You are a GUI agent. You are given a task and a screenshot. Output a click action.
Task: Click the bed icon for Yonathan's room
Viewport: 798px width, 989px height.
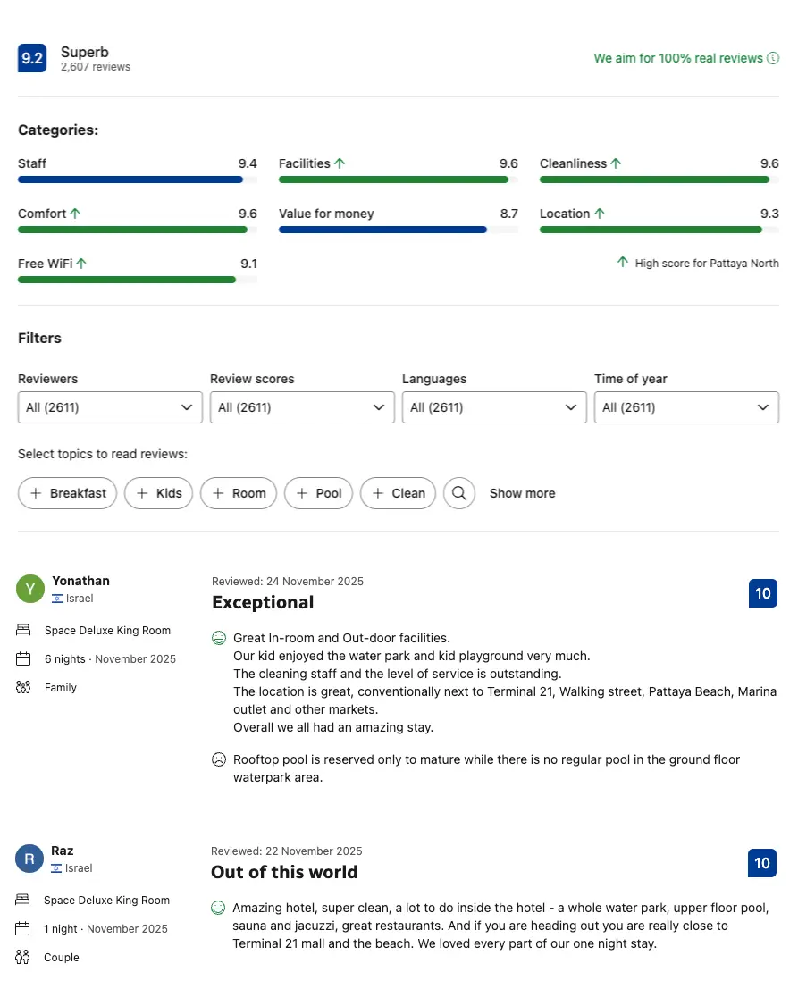coord(23,631)
